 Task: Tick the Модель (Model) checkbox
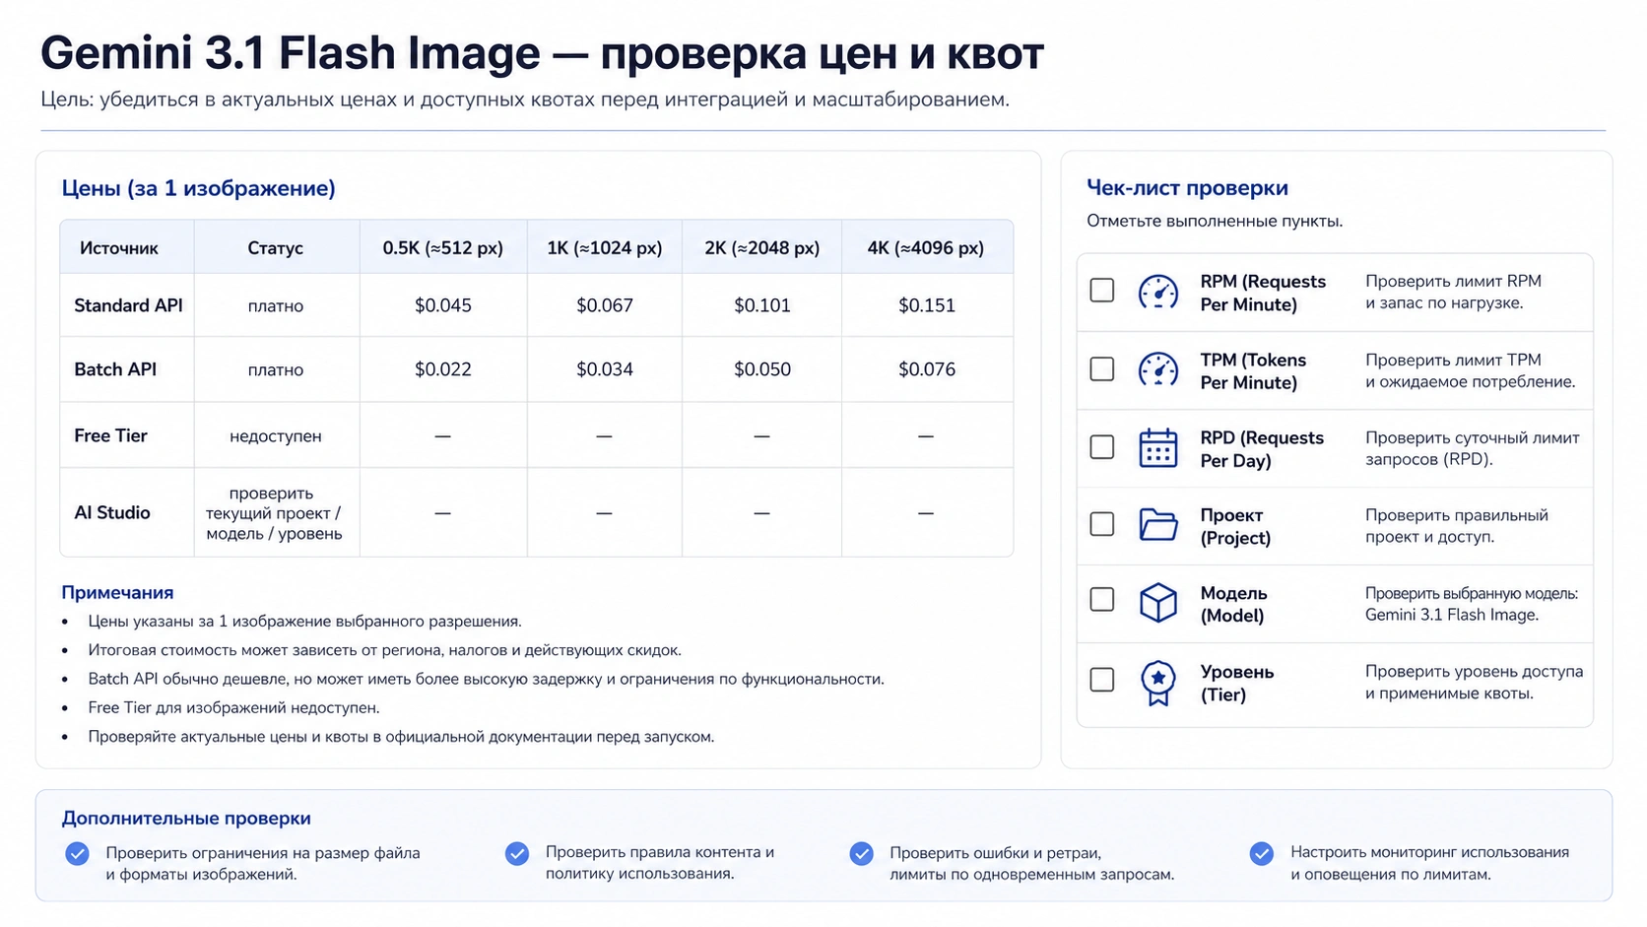point(1102,600)
